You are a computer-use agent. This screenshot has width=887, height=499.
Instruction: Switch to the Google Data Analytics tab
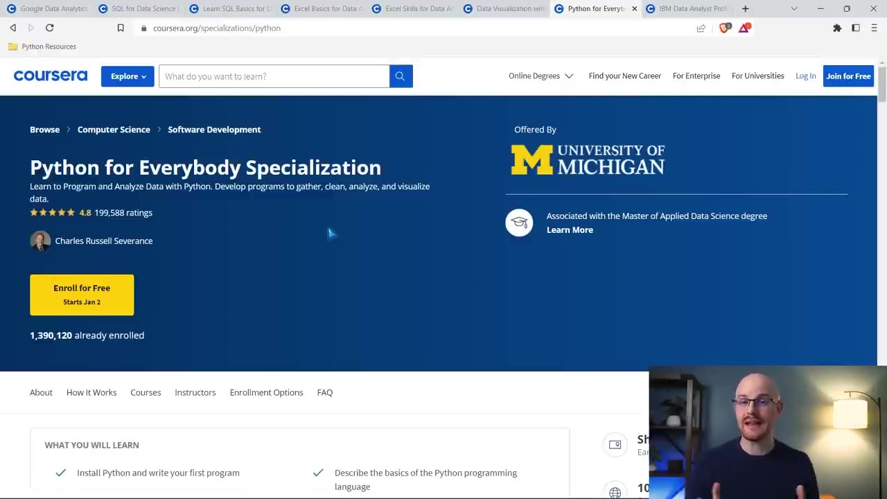46,8
